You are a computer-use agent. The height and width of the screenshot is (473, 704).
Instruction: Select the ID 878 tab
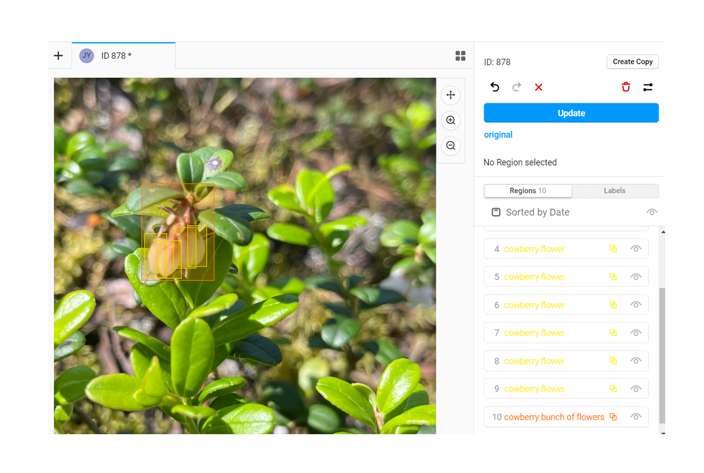124,56
